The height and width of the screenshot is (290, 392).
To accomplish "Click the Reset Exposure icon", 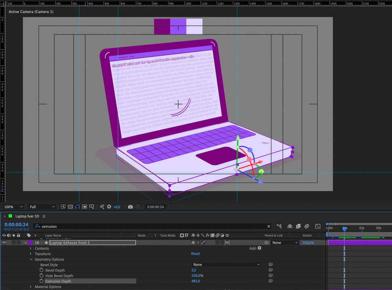I will click(x=109, y=207).
